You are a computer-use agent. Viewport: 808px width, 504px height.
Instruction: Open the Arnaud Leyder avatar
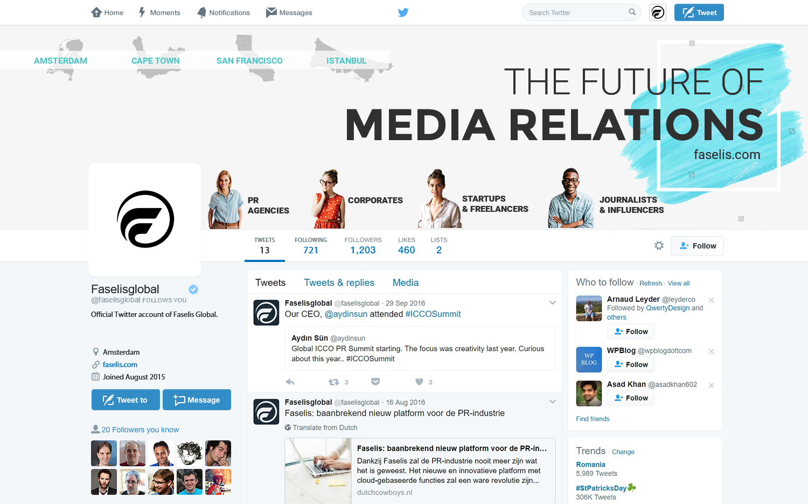pyautogui.click(x=589, y=308)
